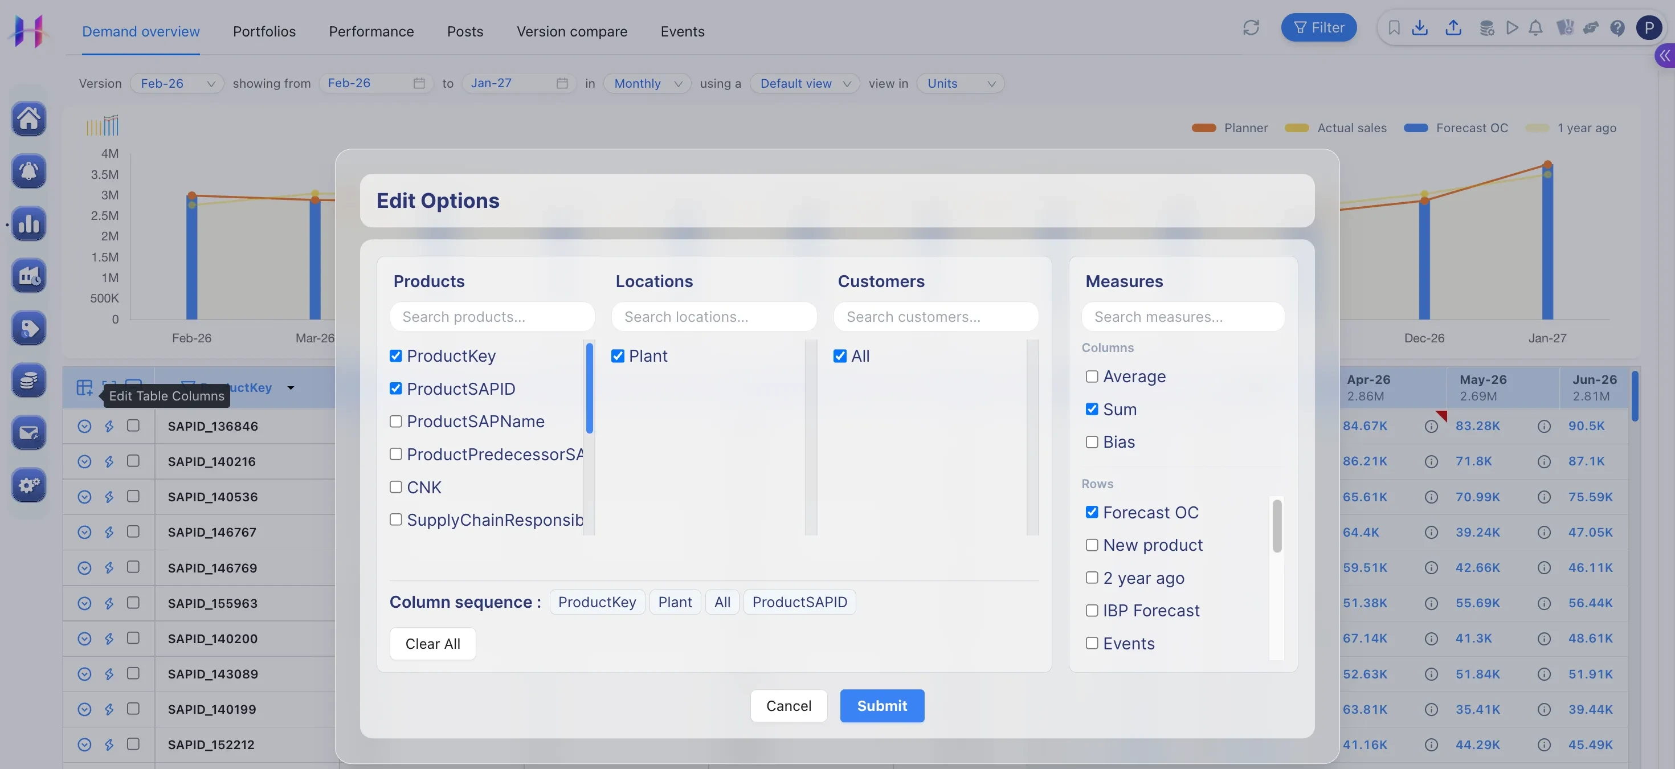Open the mail envelope sidebar icon
Viewport: 1675px width, 769px height.
coord(28,433)
